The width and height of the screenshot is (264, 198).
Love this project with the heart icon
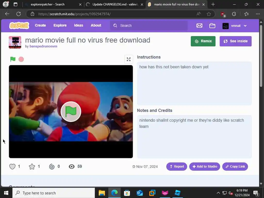pyautogui.click(x=12, y=167)
